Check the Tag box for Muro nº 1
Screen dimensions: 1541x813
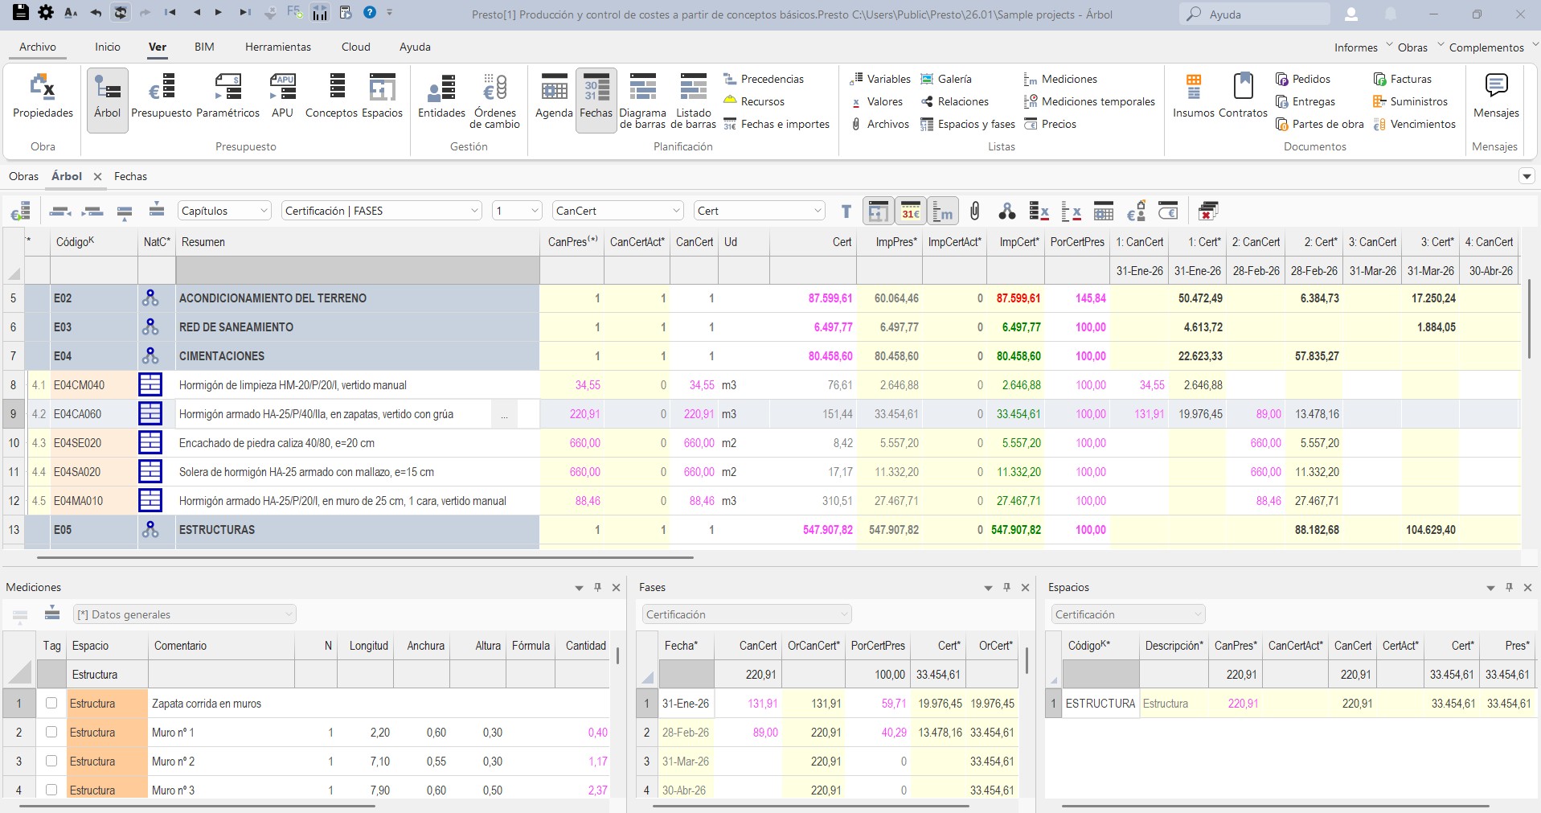(51, 732)
